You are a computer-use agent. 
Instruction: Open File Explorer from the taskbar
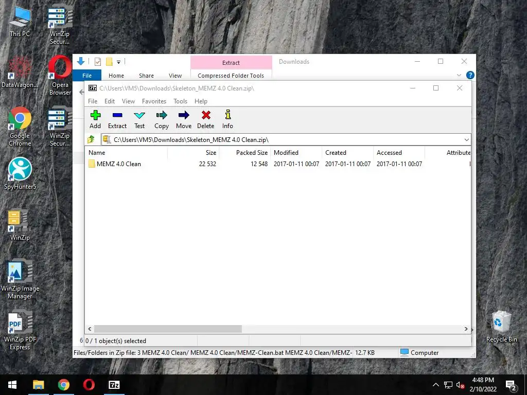click(38, 385)
